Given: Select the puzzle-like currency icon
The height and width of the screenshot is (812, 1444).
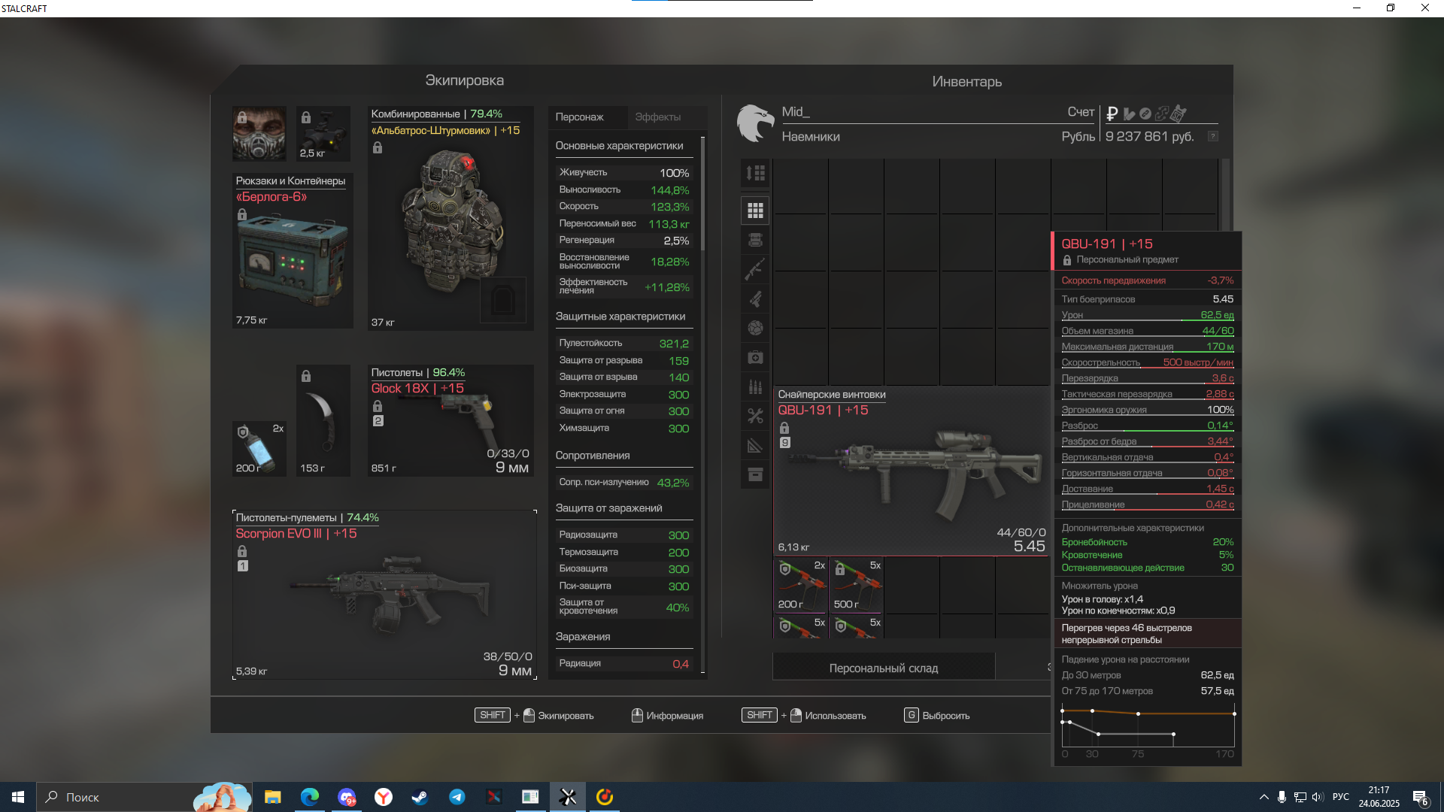Looking at the screenshot, I should 1162,114.
